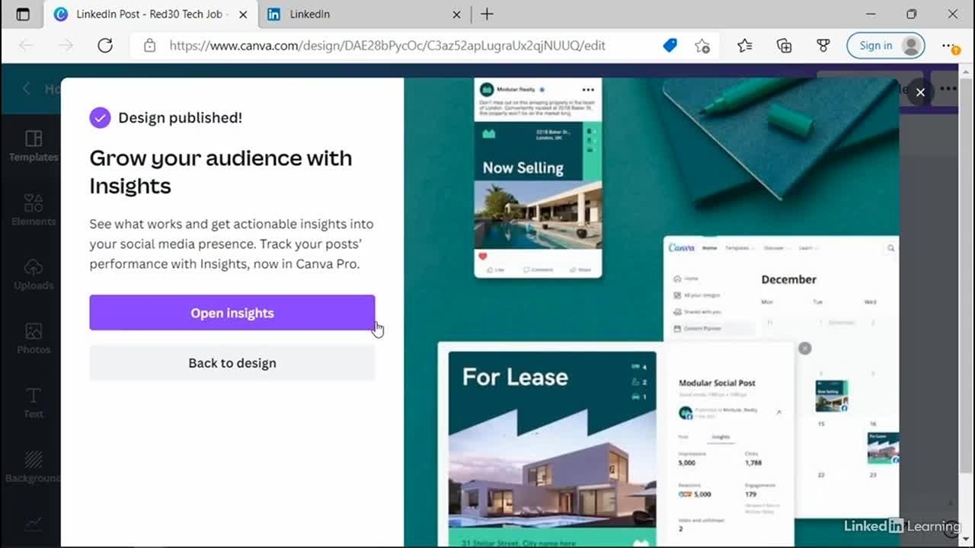Click the Back to design button

point(232,363)
